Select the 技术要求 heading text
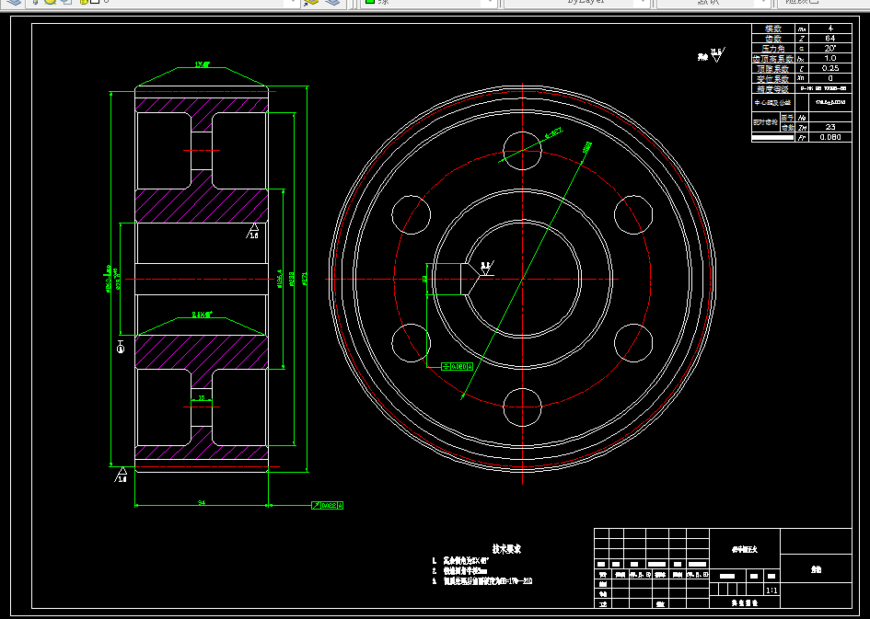The width and height of the screenshot is (870, 619). (506, 548)
